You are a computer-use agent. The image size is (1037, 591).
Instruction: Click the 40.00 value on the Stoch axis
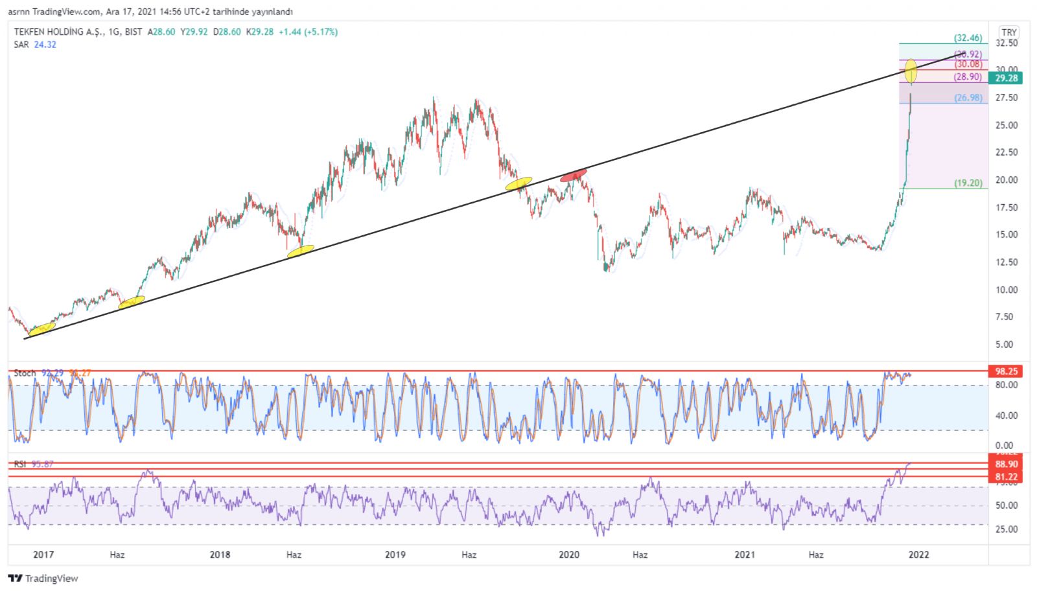tap(1007, 415)
